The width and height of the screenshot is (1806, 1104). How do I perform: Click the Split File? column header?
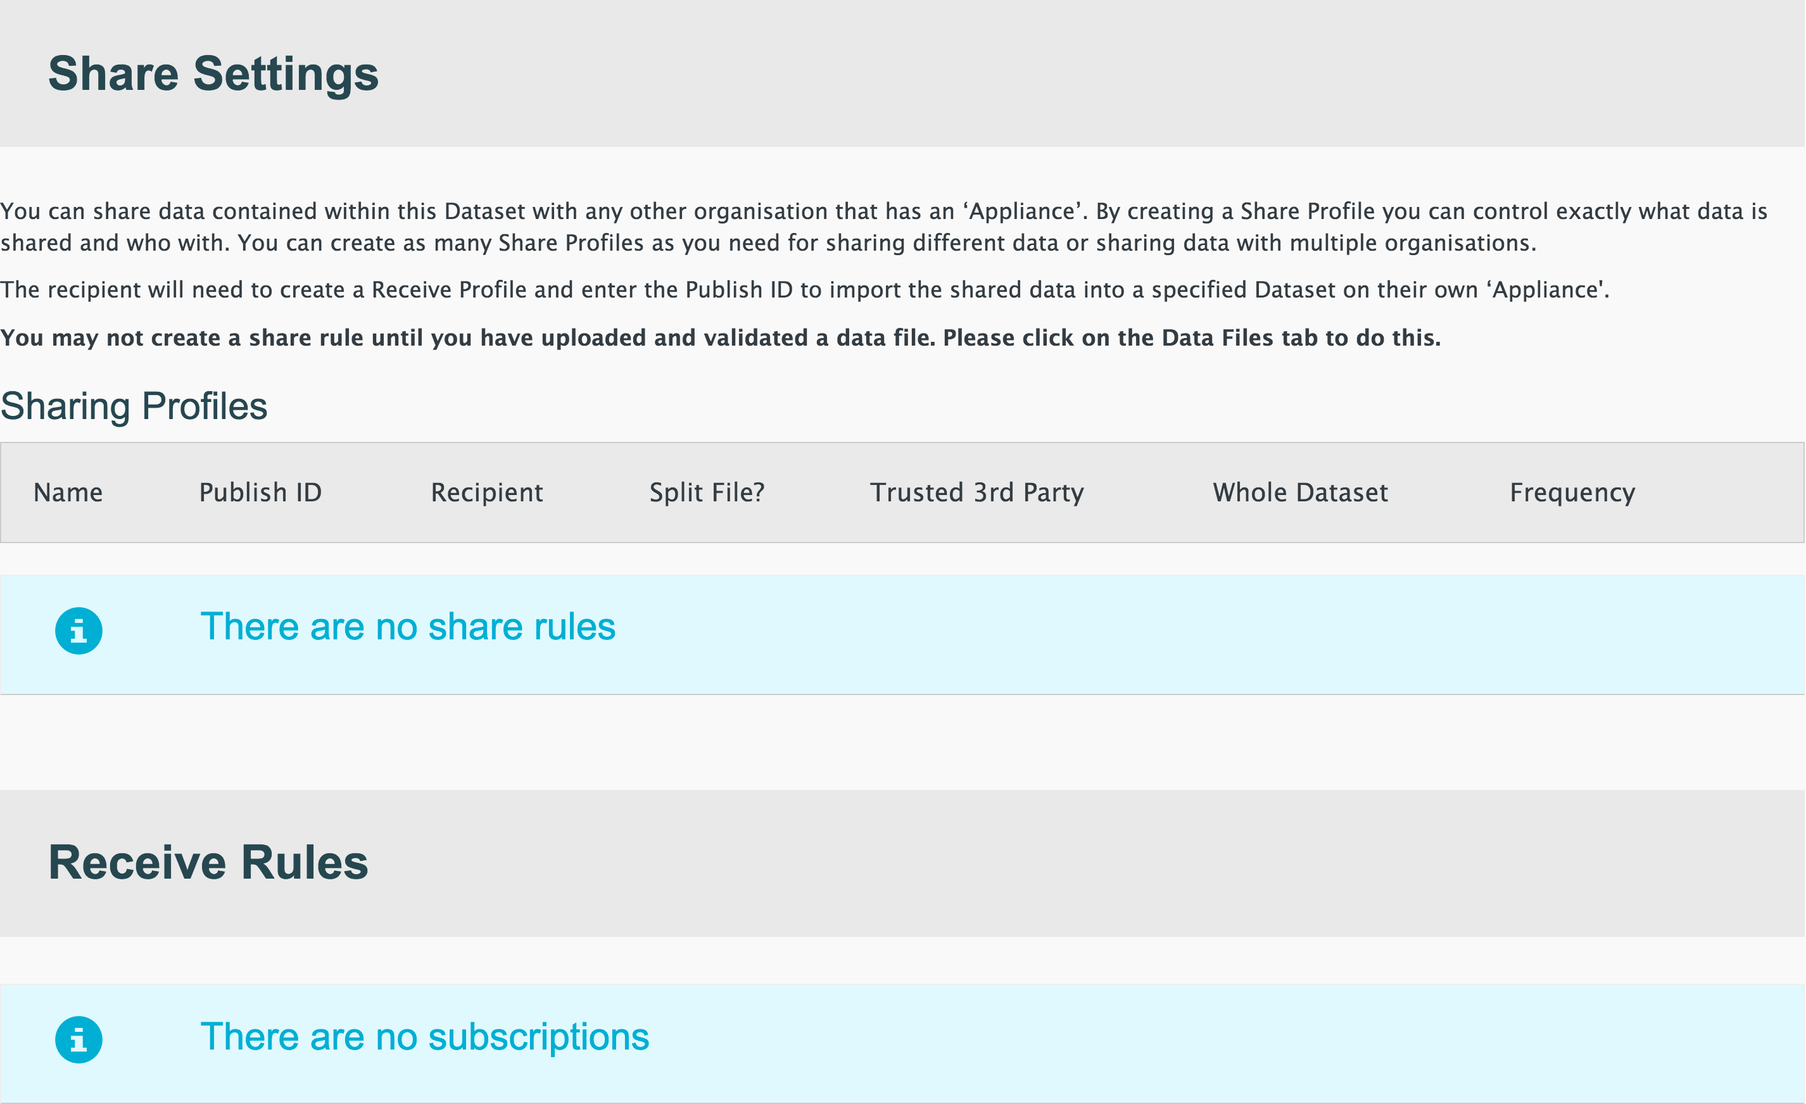[707, 492]
